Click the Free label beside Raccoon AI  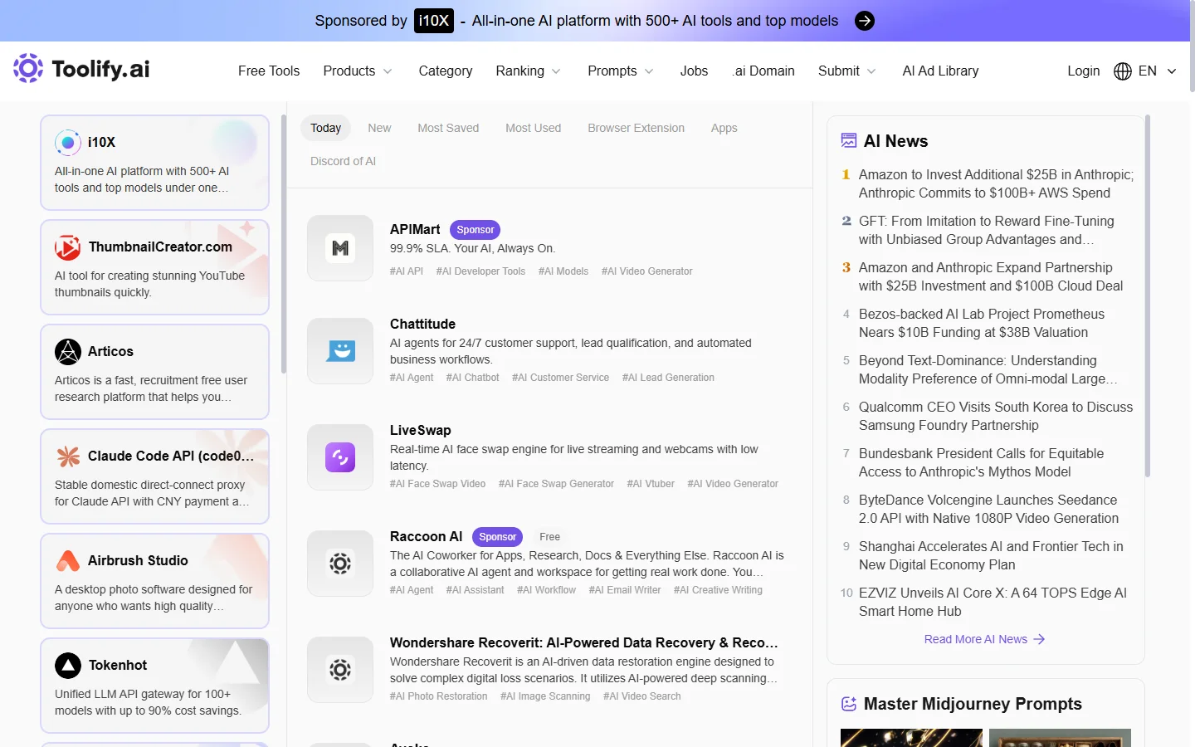tap(549, 537)
